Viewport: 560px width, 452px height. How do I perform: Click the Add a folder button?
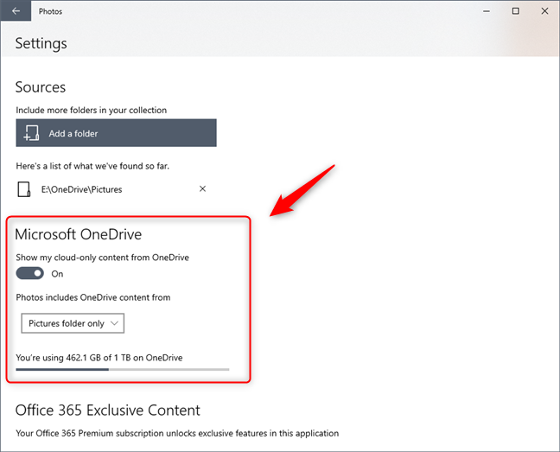click(x=116, y=133)
